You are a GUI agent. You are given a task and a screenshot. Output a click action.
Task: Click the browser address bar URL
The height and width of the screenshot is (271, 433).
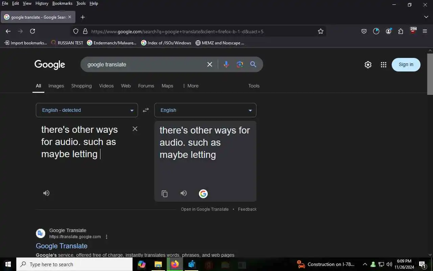click(177, 32)
